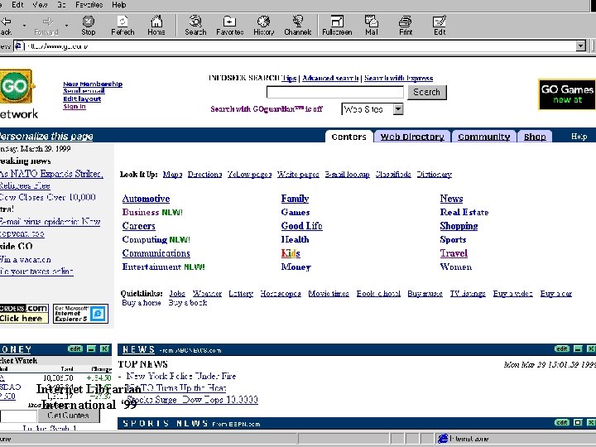Open the New Membership link
The height and width of the screenshot is (447, 596).
tap(93, 84)
